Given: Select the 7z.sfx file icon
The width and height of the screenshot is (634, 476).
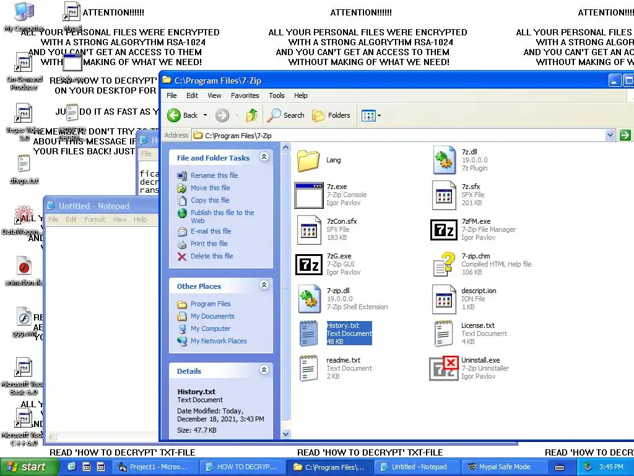Looking at the screenshot, I should 444,195.
